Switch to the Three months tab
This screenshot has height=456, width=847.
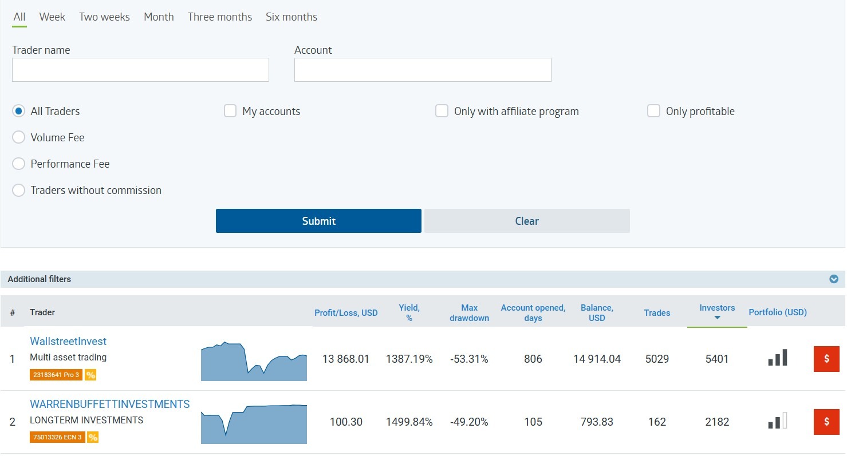[x=220, y=17]
